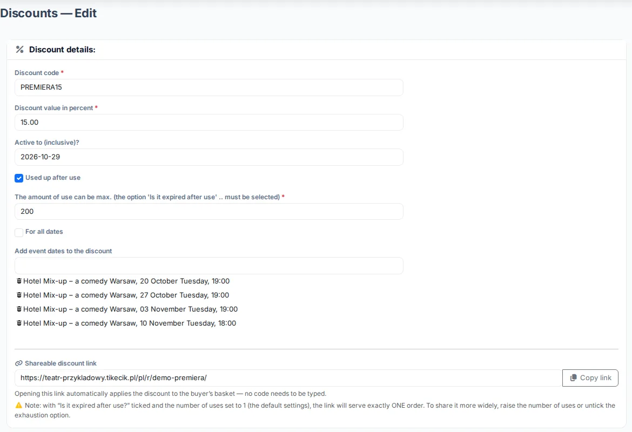This screenshot has width=632, height=432.
Task: Open the Add event dates input
Action: click(209, 266)
